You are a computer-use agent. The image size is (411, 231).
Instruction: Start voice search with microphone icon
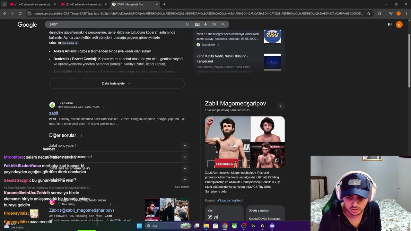[205, 24]
